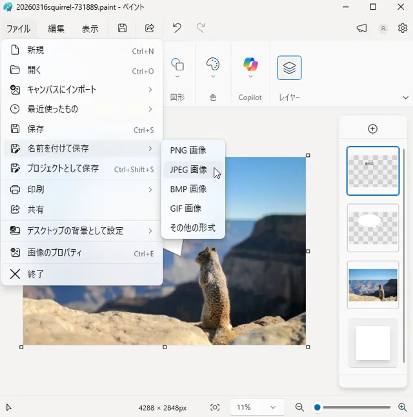Click the share icon in top toolbar
The height and width of the screenshot is (417, 413).
pos(150,28)
